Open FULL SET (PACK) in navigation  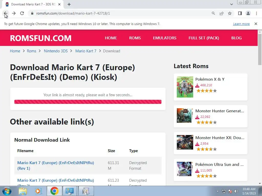[x=204, y=38]
